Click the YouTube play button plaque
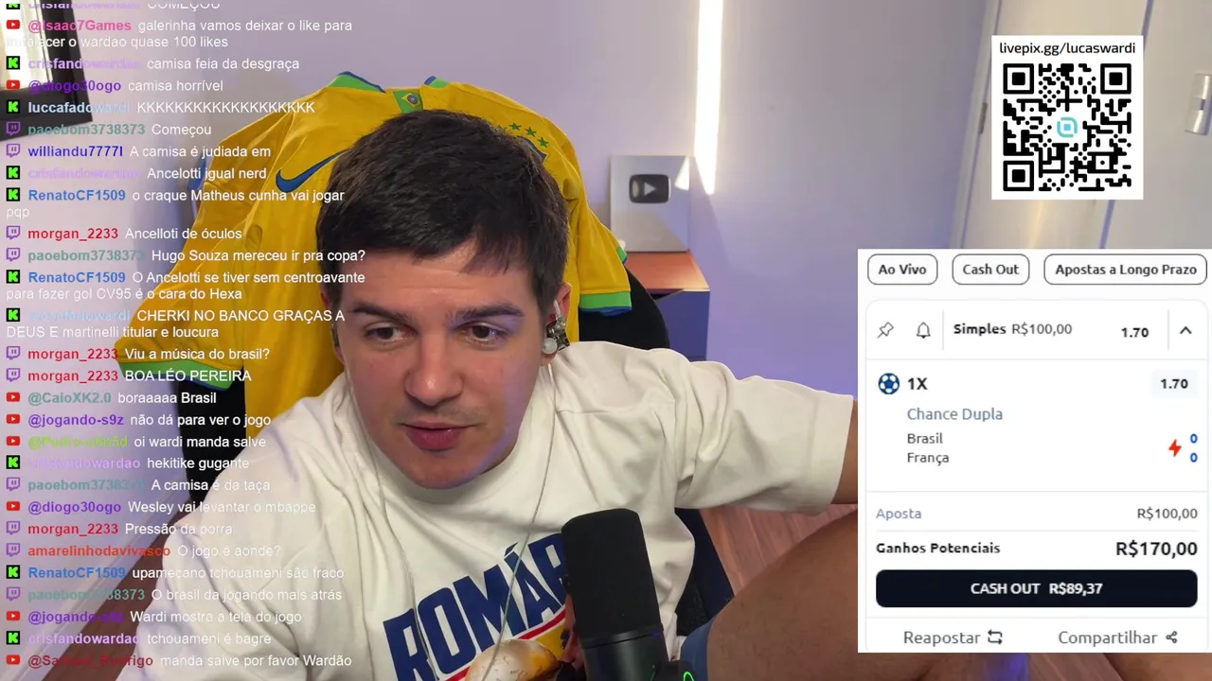The height and width of the screenshot is (681, 1212). [649, 189]
